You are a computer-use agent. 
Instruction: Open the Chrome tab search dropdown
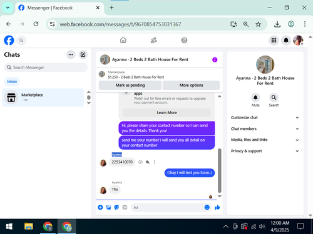(8, 7)
